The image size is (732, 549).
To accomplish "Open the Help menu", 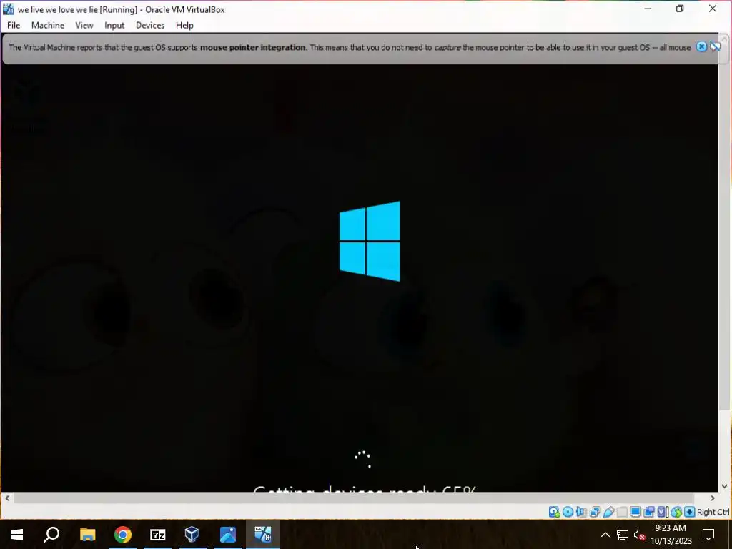I will [184, 25].
